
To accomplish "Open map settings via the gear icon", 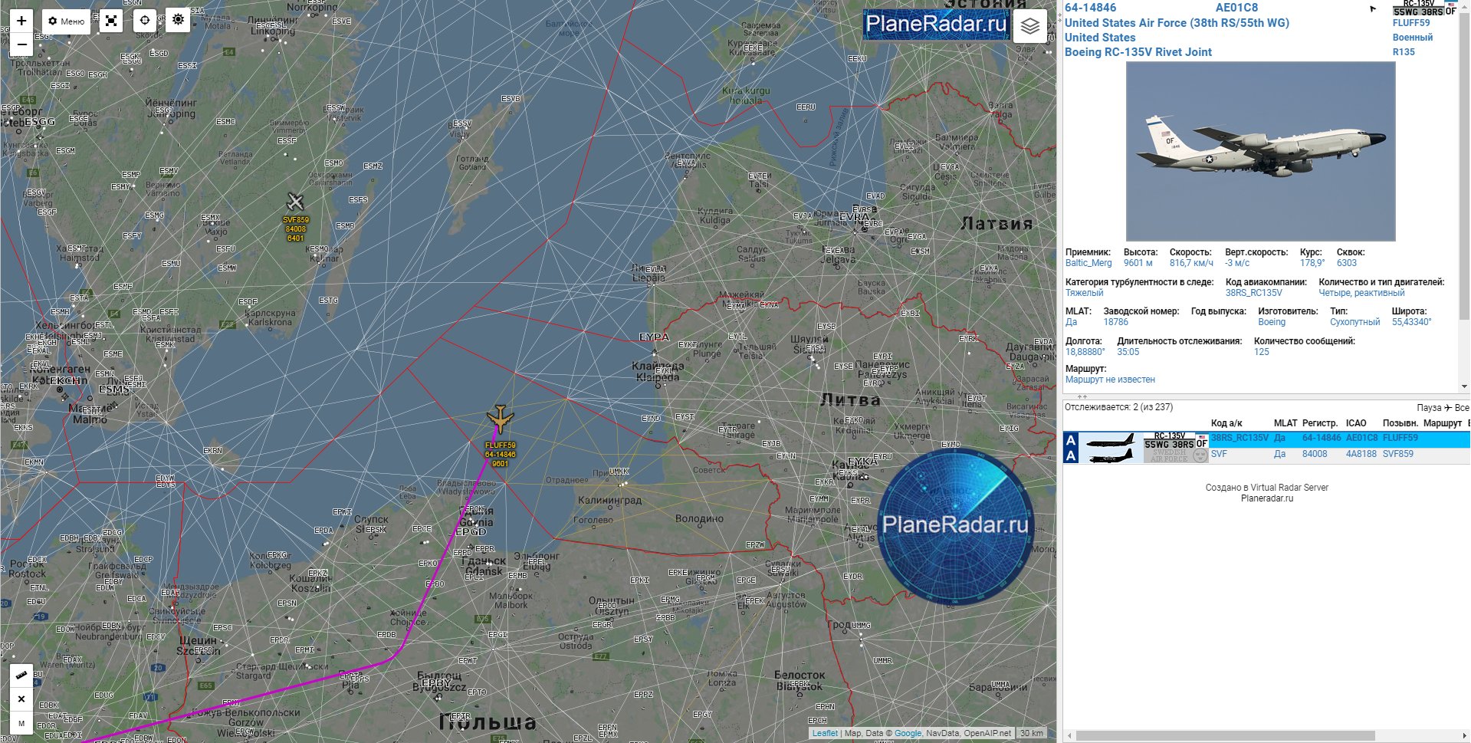I will pos(178,20).
